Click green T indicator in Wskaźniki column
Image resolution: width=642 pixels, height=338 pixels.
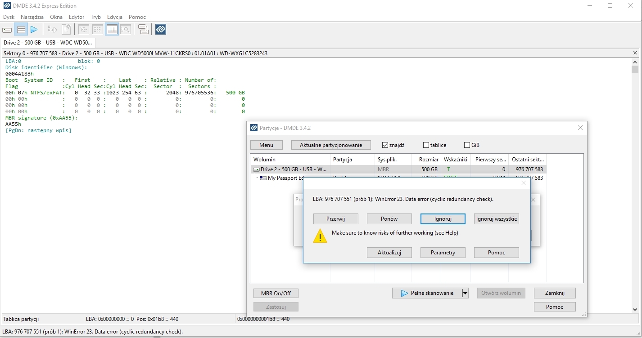click(448, 169)
